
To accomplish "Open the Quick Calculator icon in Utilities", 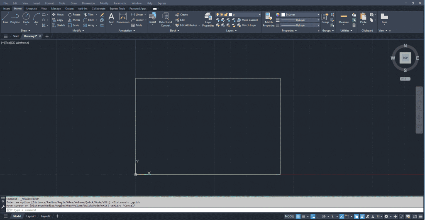I will click(354, 25).
